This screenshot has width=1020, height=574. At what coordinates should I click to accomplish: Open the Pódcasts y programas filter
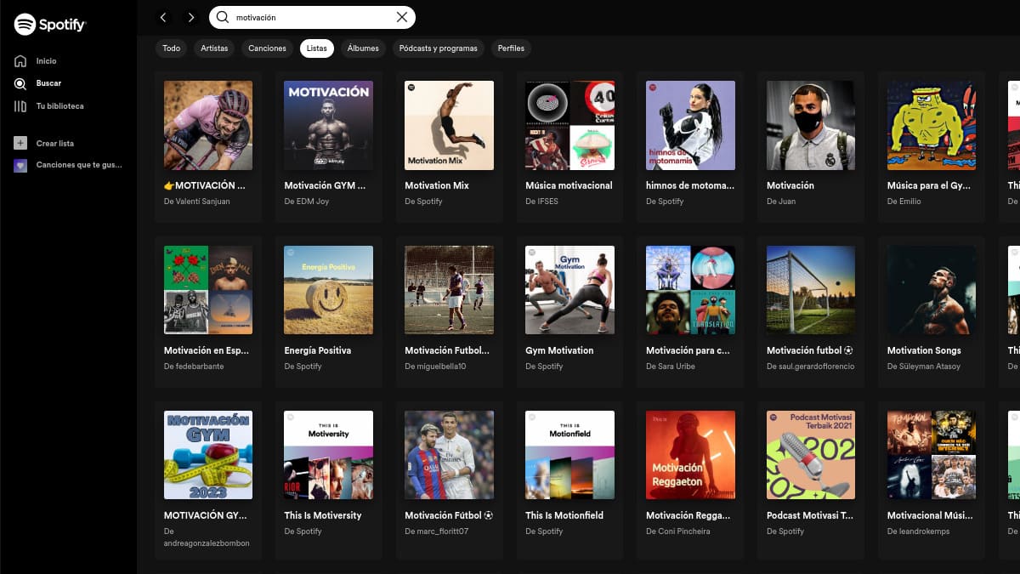coord(439,48)
